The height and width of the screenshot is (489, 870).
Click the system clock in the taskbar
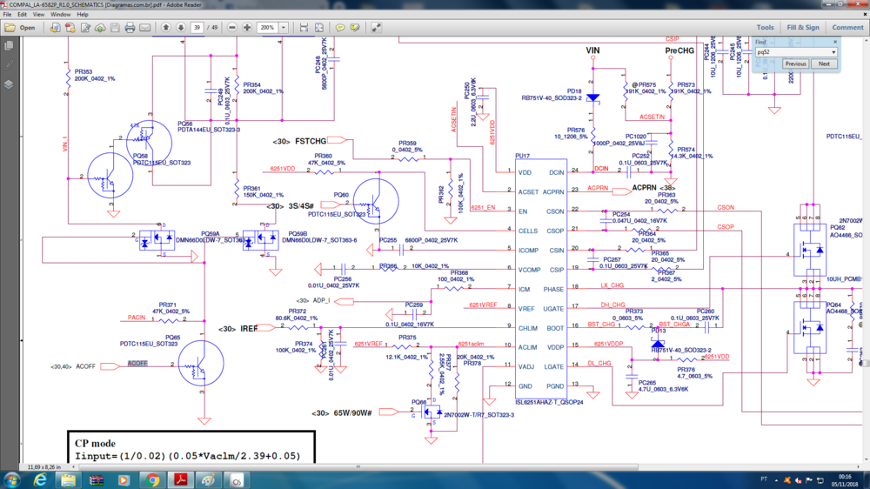845,480
